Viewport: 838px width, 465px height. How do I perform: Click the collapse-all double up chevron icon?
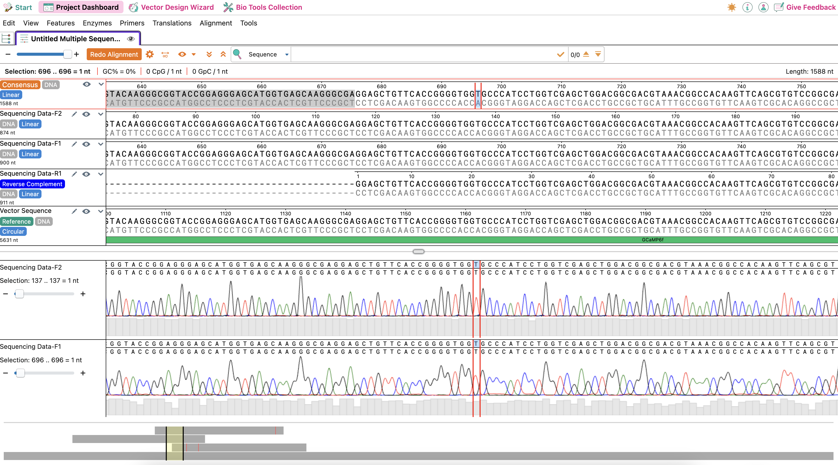[x=223, y=54]
